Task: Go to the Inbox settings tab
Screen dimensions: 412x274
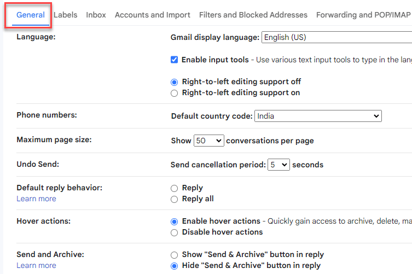Action: click(x=96, y=15)
